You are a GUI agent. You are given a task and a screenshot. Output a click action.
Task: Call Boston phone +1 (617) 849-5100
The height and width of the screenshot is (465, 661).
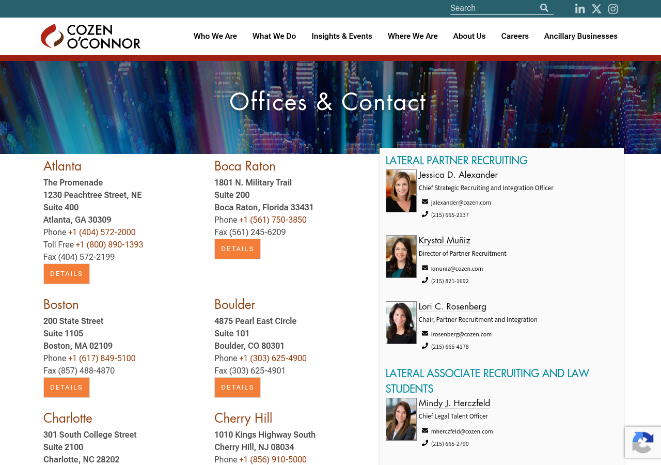tap(102, 359)
